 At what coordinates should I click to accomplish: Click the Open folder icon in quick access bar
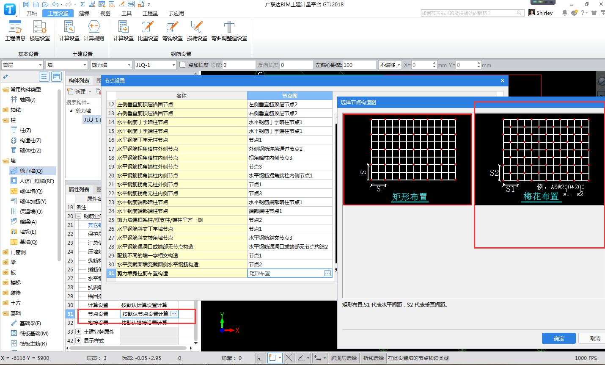coord(45,4)
